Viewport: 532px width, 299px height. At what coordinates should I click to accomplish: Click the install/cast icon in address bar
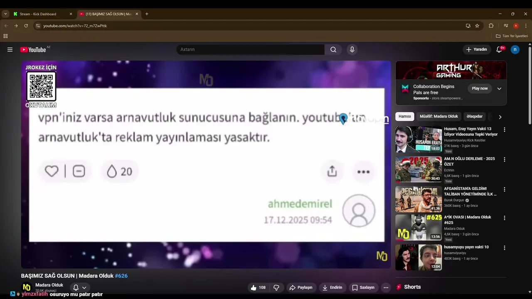[468, 26]
